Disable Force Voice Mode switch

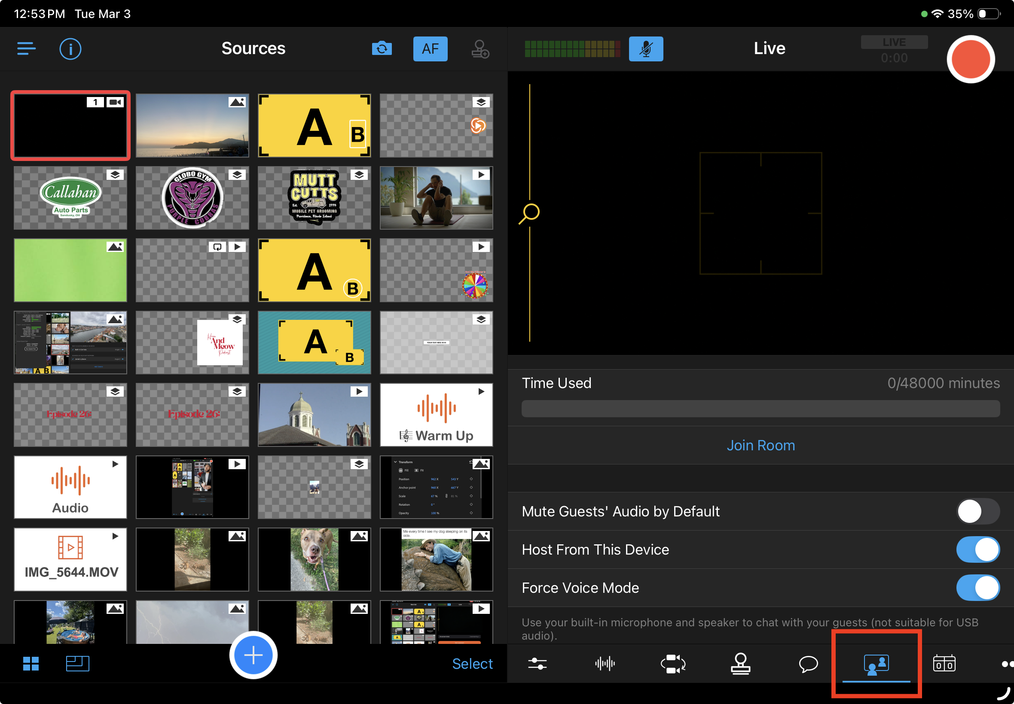tap(977, 588)
